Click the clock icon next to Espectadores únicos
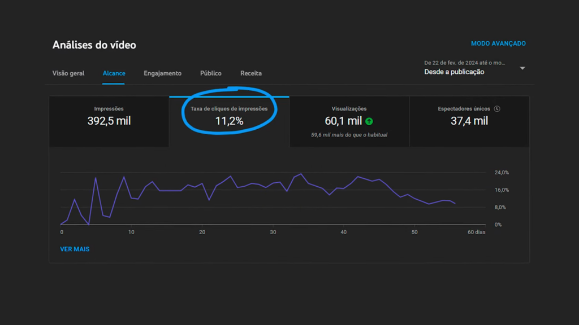 497,109
